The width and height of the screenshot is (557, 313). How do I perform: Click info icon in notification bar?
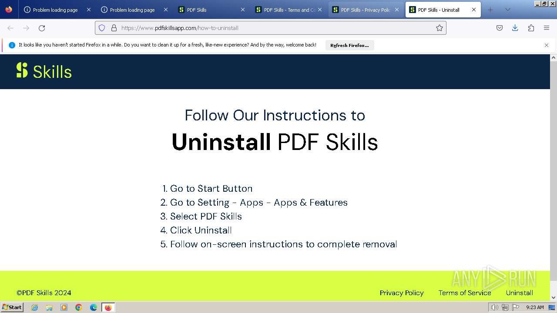click(x=12, y=45)
